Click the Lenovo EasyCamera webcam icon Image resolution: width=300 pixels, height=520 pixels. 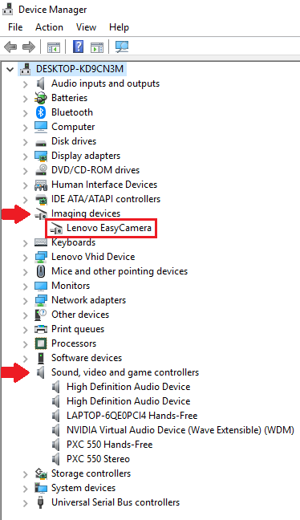pyautogui.click(x=55, y=228)
